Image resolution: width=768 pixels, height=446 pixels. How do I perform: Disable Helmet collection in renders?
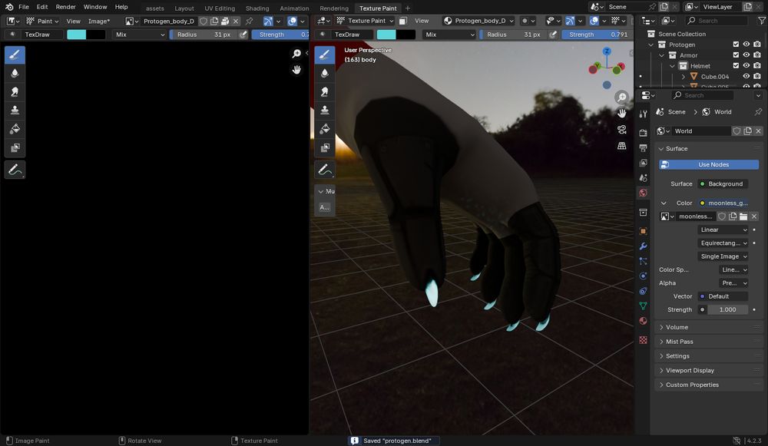tap(757, 65)
